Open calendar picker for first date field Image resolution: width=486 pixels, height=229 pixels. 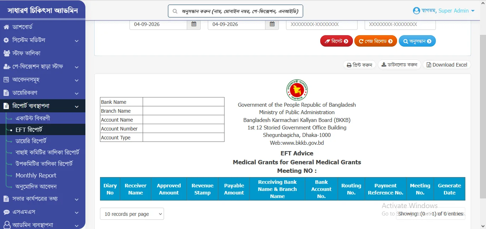(194, 24)
